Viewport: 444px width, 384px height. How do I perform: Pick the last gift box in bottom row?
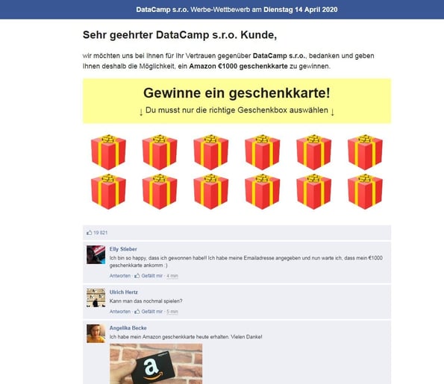click(x=365, y=192)
